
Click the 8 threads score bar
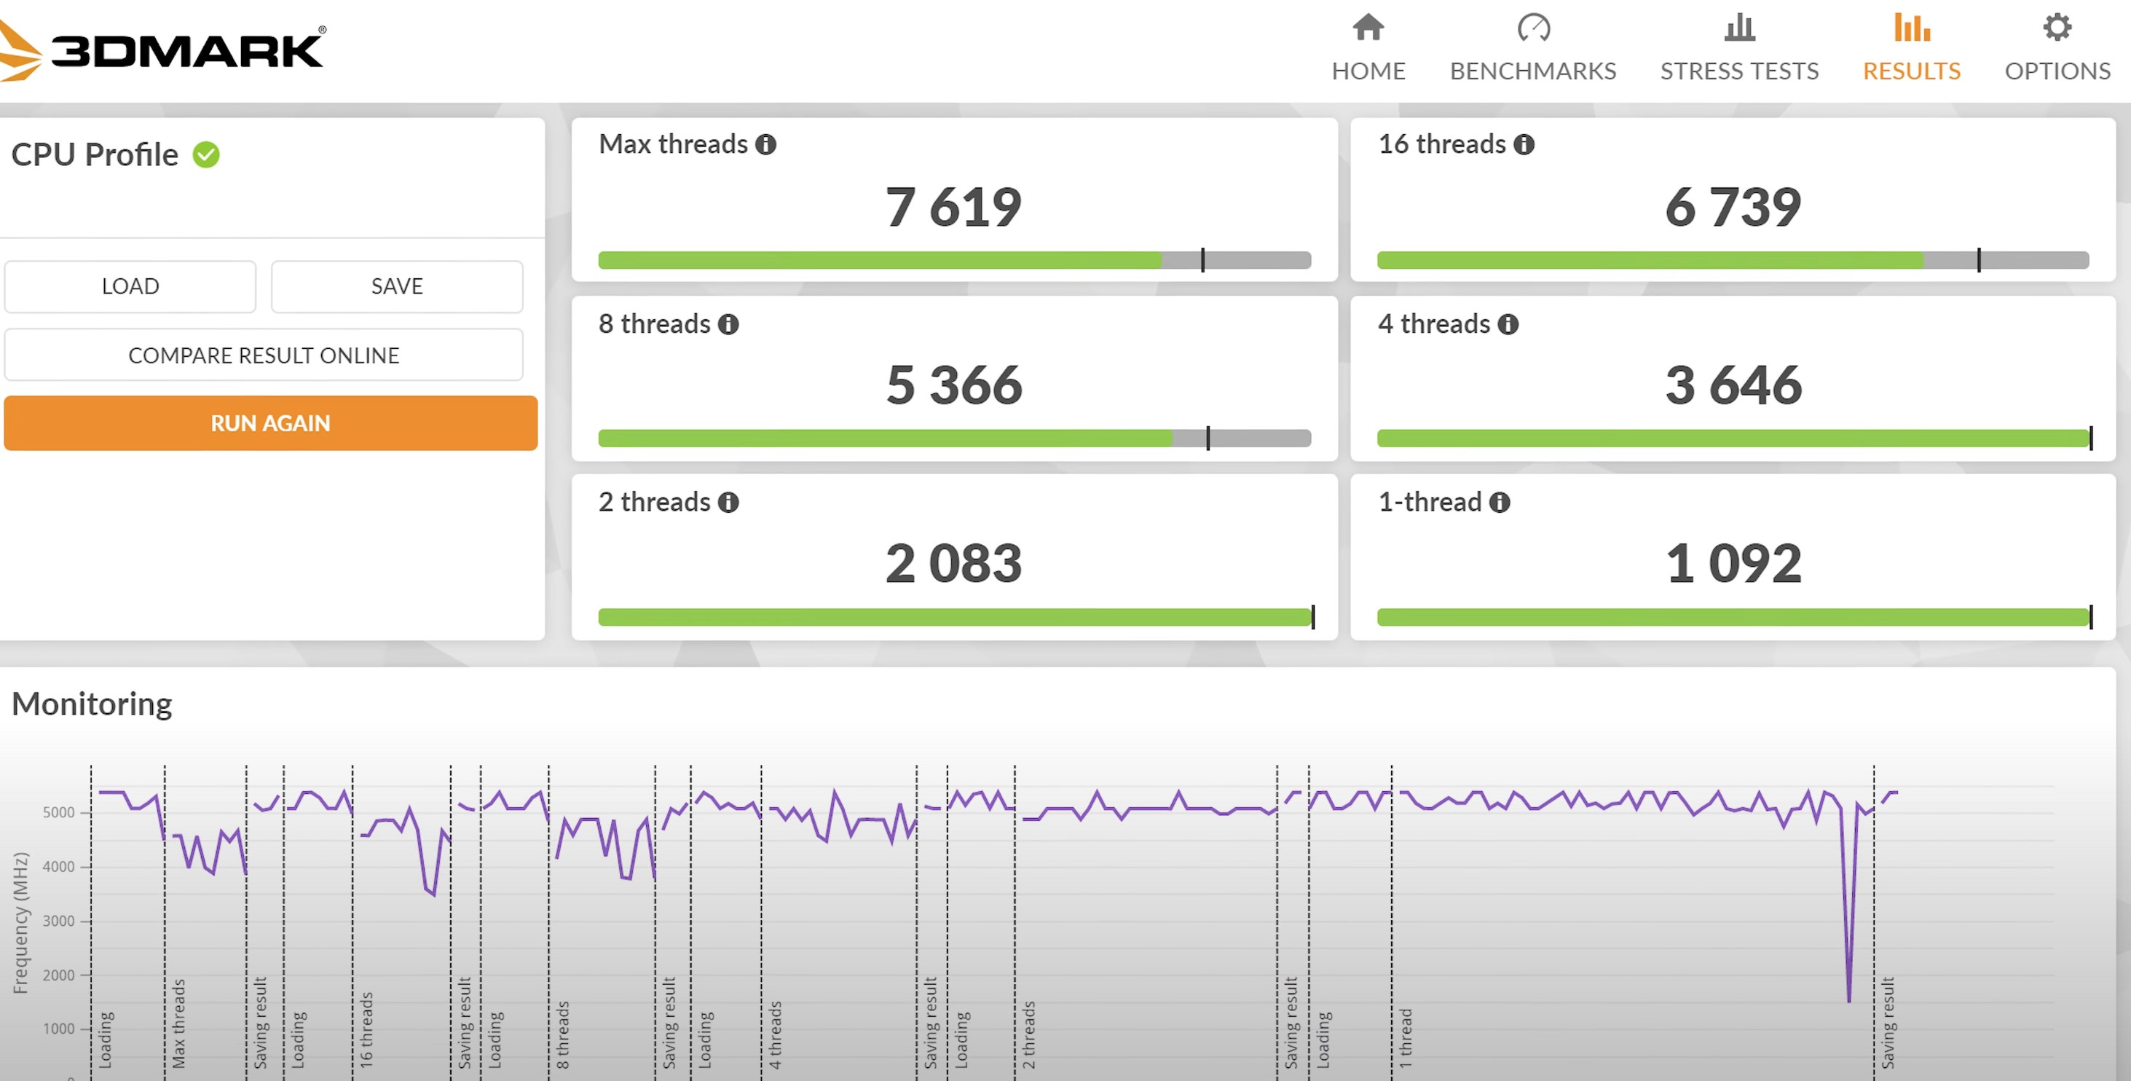[955, 438]
